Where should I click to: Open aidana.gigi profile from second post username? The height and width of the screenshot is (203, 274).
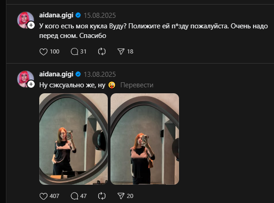tap(57, 74)
